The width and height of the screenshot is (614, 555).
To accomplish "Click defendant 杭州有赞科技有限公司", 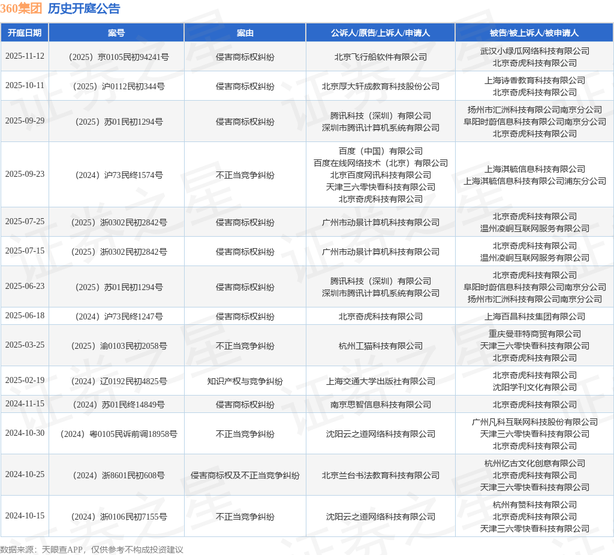I will click(x=534, y=505).
